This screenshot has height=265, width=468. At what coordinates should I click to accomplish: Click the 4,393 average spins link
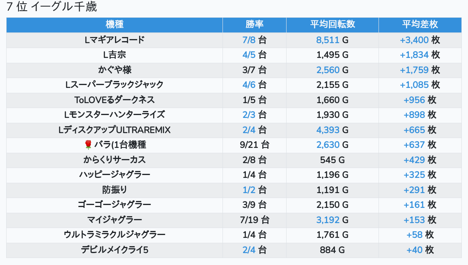(328, 130)
